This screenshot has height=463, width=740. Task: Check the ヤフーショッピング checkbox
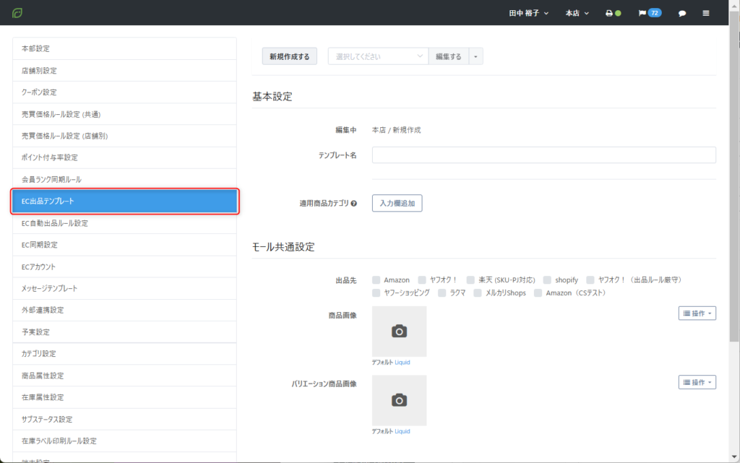point(376,293)
